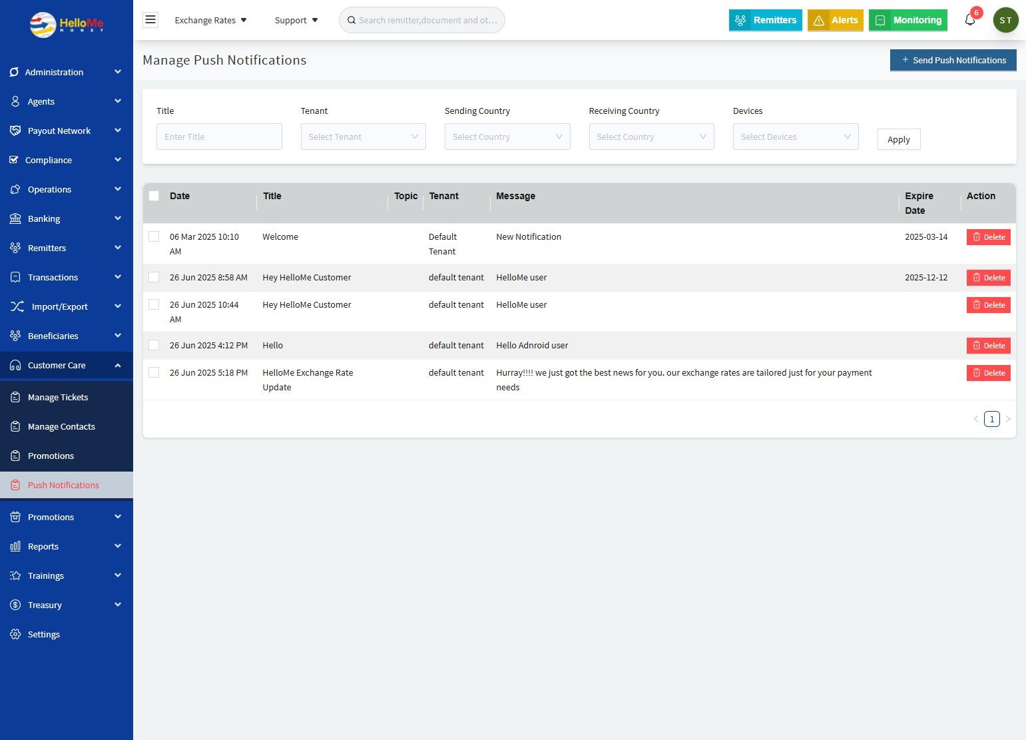Viewport: 1026px width, 740px height.
Task: Collapse the Customer Care chevron
Action: point(118,365)
